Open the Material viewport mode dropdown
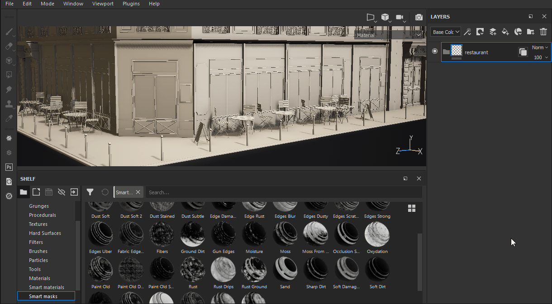 point(389,35)
